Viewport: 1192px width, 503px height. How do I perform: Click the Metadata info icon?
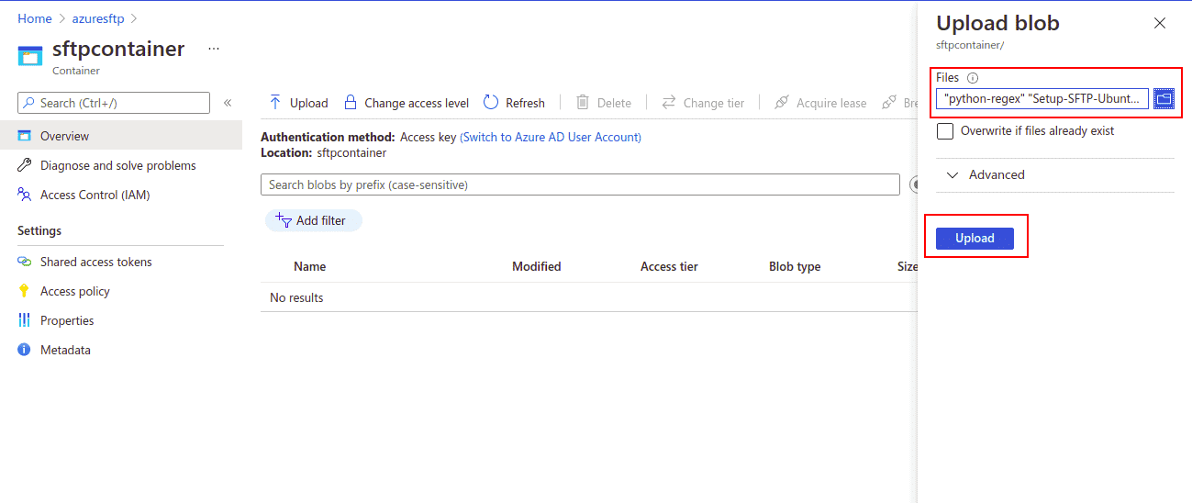25,350
